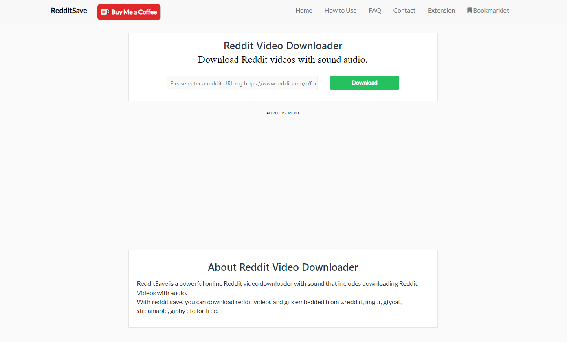Screen dimensions: 567x342
Task: Open the Contact page
Action: (x=404, y=11)
